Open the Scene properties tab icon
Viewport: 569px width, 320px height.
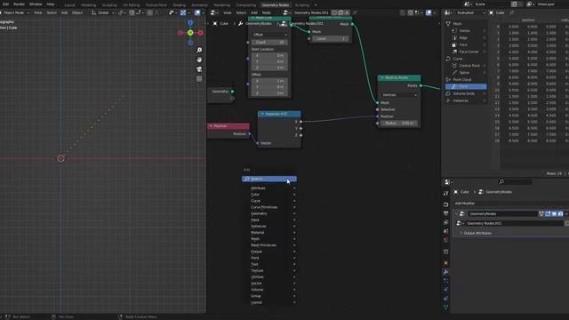click(x=446, y=231)
